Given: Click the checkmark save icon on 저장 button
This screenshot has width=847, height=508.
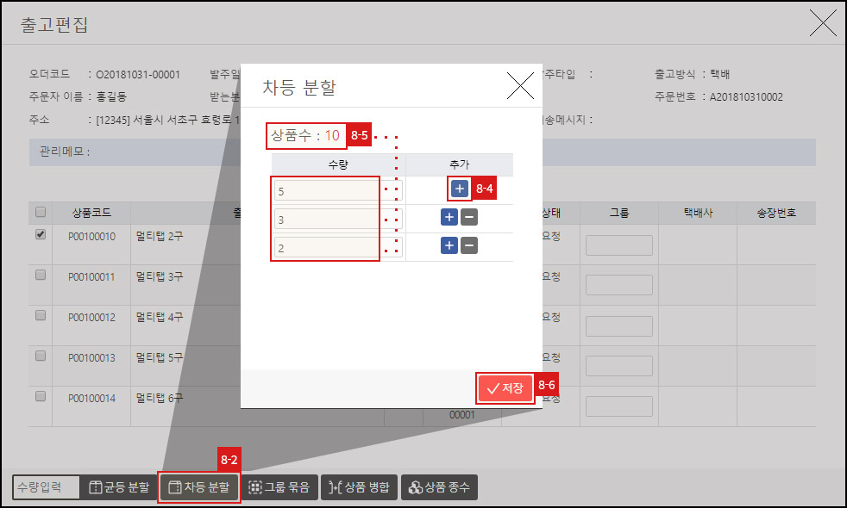Looking at the screenshot, I should [x=492, y=388].
